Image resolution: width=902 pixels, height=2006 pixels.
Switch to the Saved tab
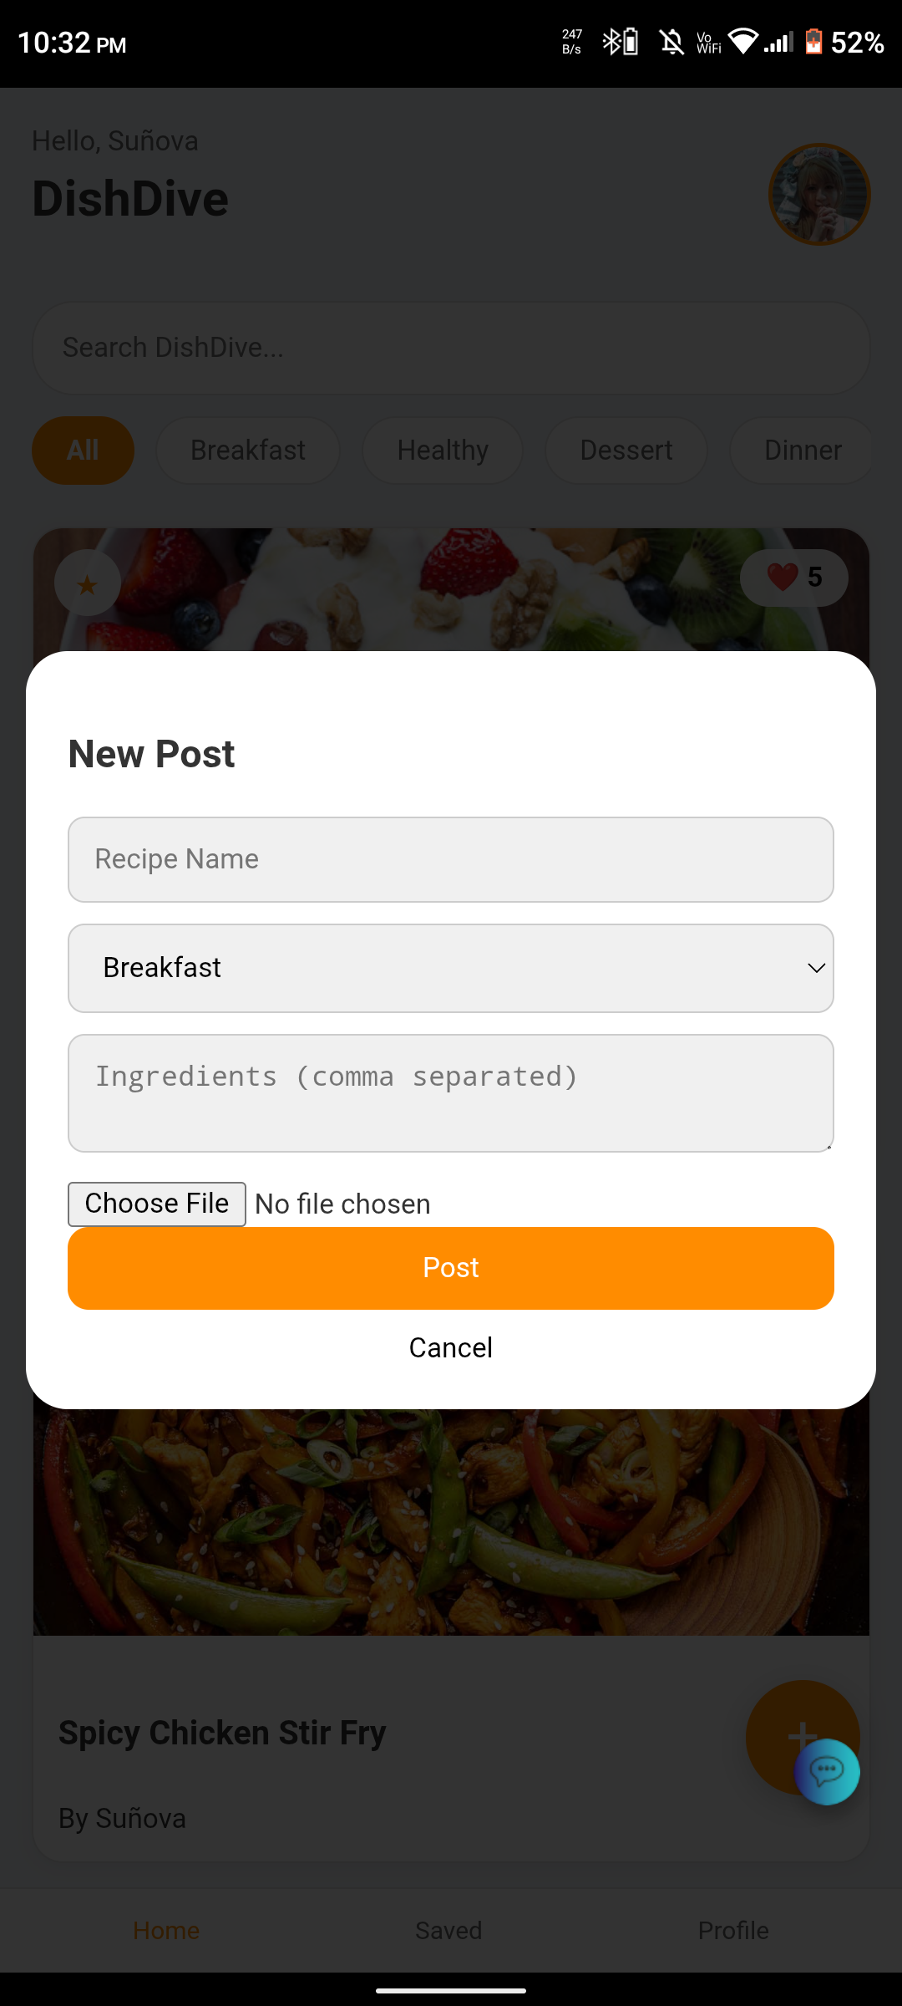[448, 1930]
